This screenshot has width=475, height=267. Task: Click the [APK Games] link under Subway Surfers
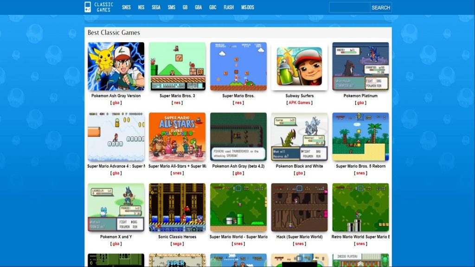click(x=299, y=102)
